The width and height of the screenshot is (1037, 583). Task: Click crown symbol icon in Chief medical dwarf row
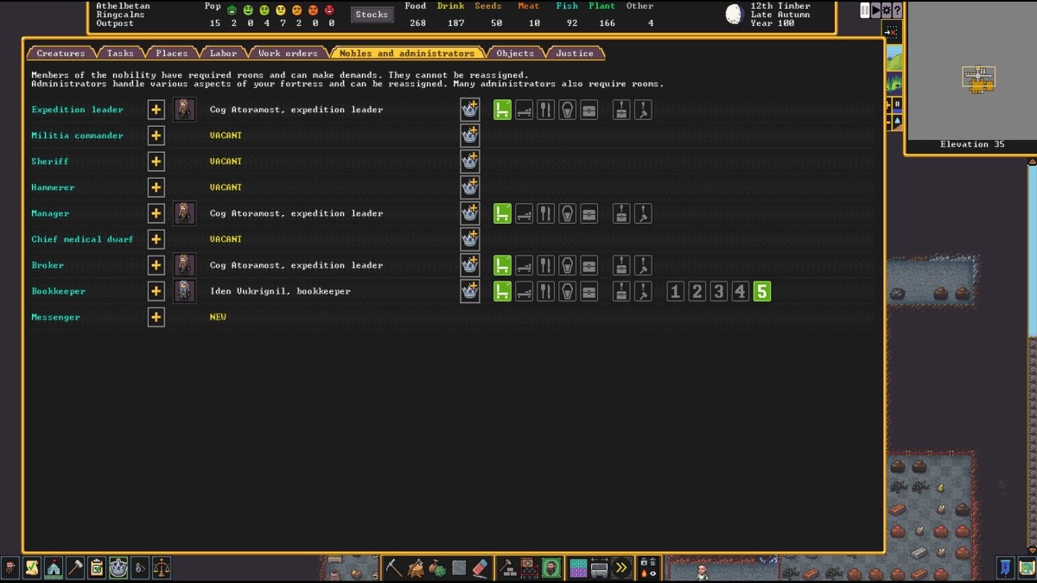point(470,239)
